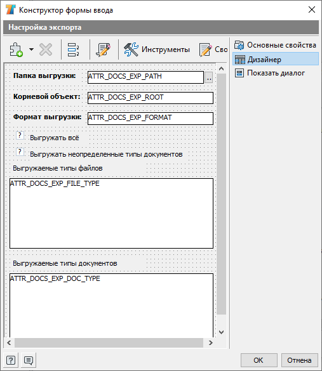This screenshot has height=371, width=322.
Task: Click the Сво... properties toolbar button
Action: tap(213, 49)
